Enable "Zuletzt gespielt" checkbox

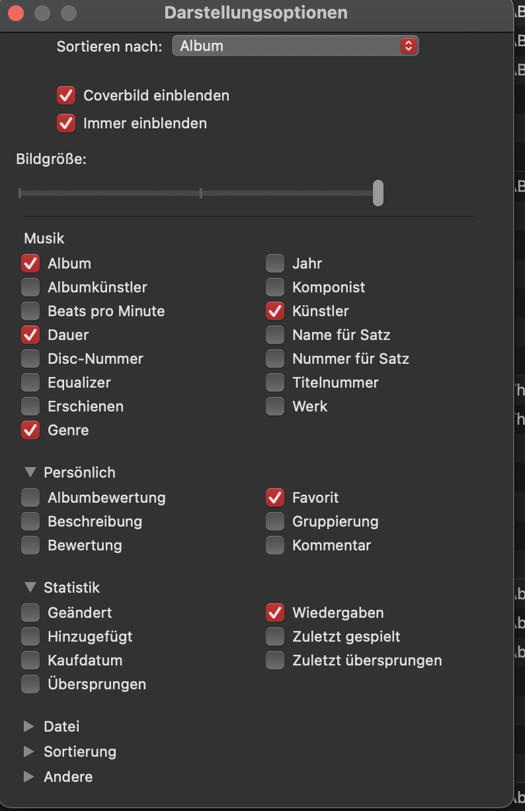[275, 636]
